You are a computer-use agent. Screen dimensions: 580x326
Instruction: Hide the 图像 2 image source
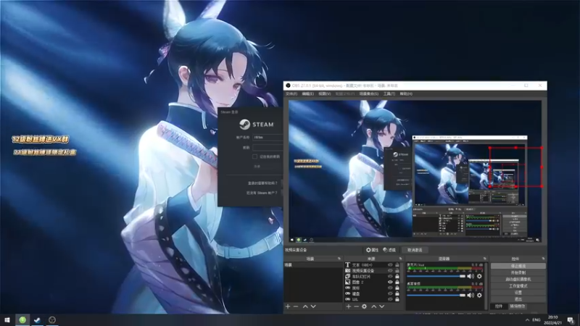point(390,282)
